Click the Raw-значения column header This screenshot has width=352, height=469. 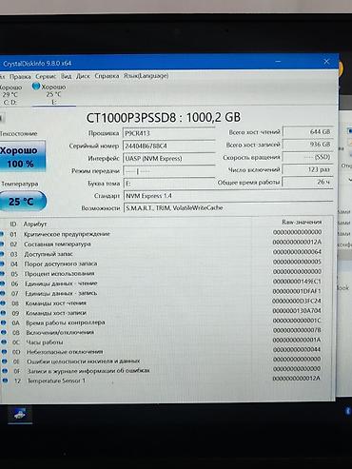302,222
